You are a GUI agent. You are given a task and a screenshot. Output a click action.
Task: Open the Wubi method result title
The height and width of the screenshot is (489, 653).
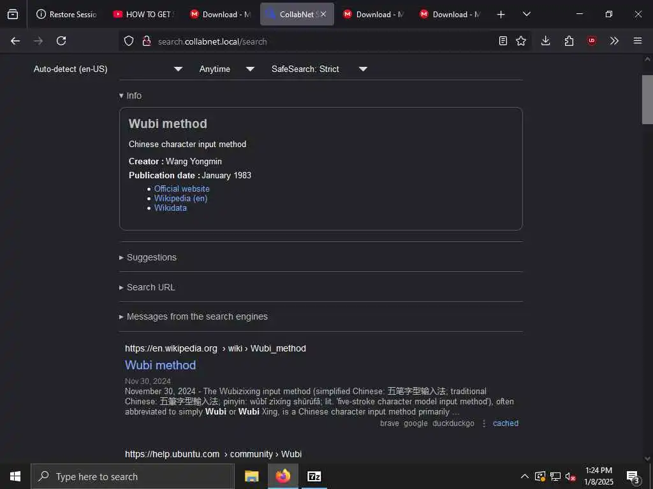pos(160,365)
